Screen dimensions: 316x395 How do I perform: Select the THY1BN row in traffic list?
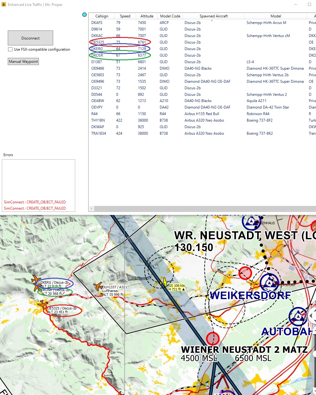pyautogui.click(x=202, y=120)
